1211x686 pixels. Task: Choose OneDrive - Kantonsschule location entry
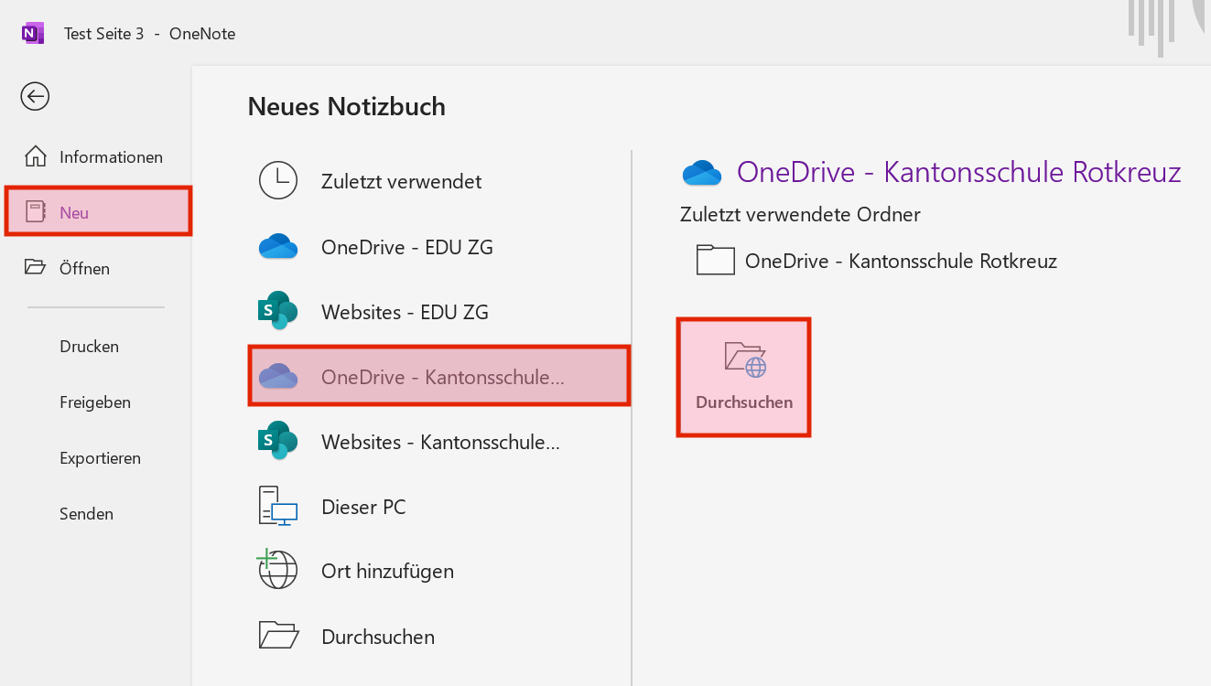click(x=439, y=376)
